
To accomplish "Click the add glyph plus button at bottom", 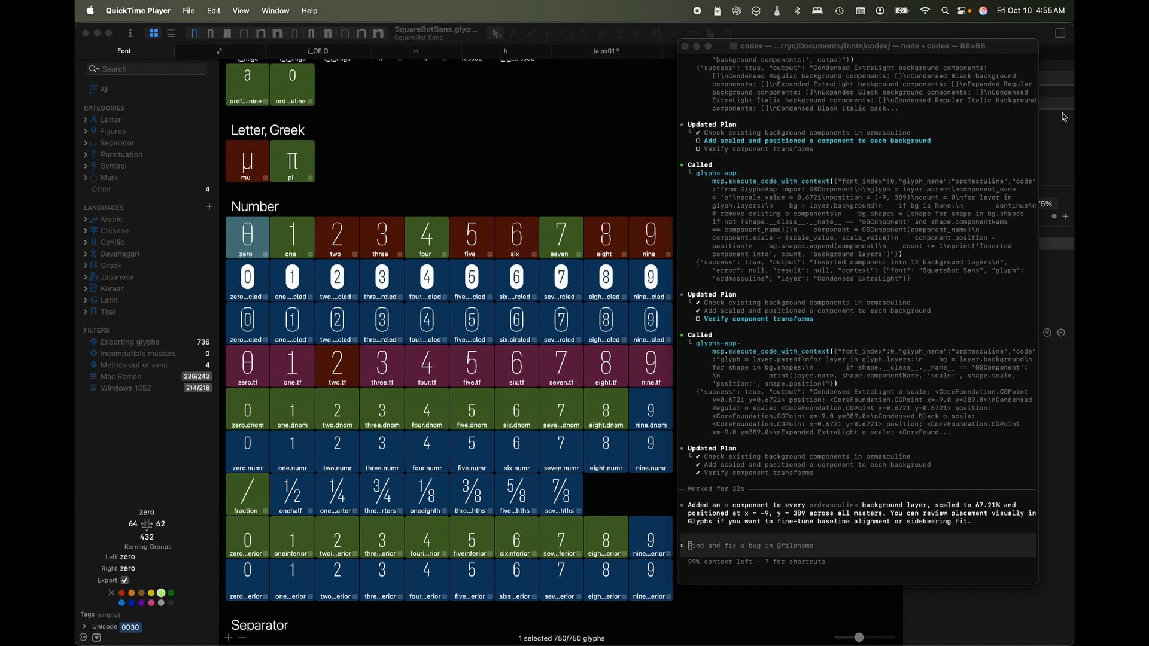I will (x=228, y=638).
